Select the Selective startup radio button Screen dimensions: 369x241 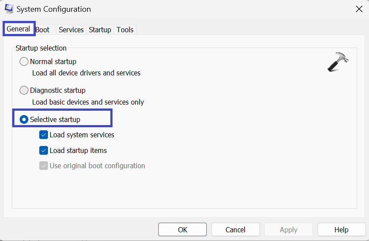[24, 119]
